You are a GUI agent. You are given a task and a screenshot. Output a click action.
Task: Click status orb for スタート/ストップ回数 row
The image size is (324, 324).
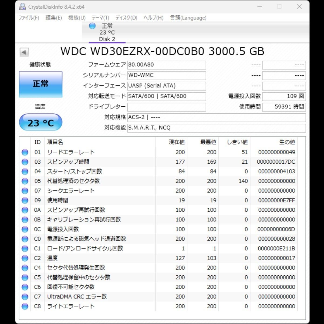point(25,171)
